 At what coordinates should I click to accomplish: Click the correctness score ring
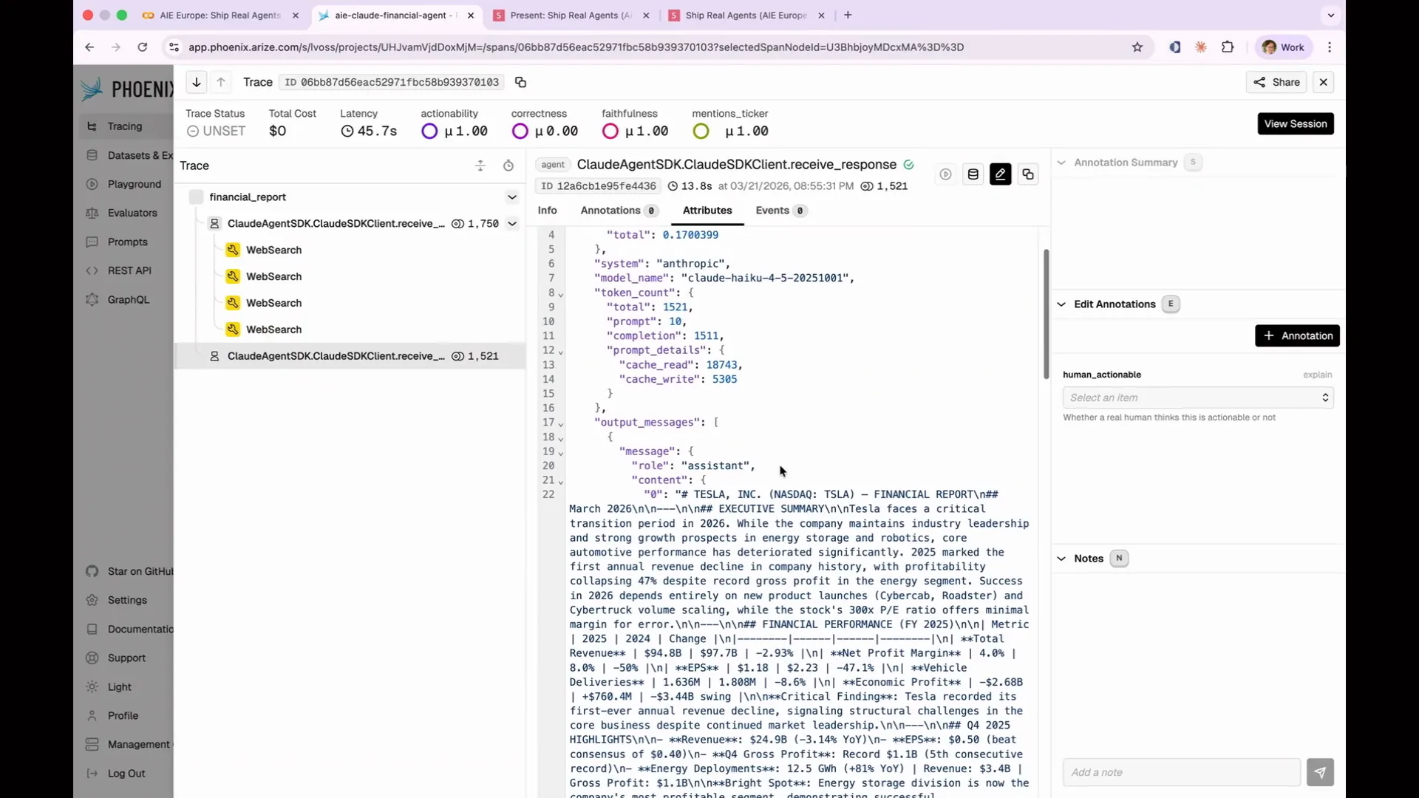(520, 132)
